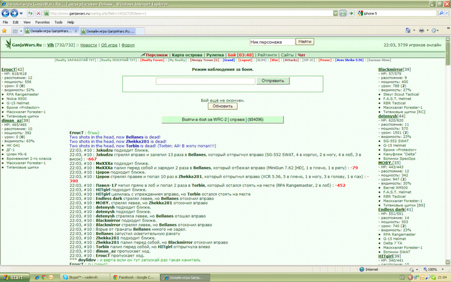Viewport: 451px width, 282px height.
Task: Open the Favorites menu
Action: point(42,22)
